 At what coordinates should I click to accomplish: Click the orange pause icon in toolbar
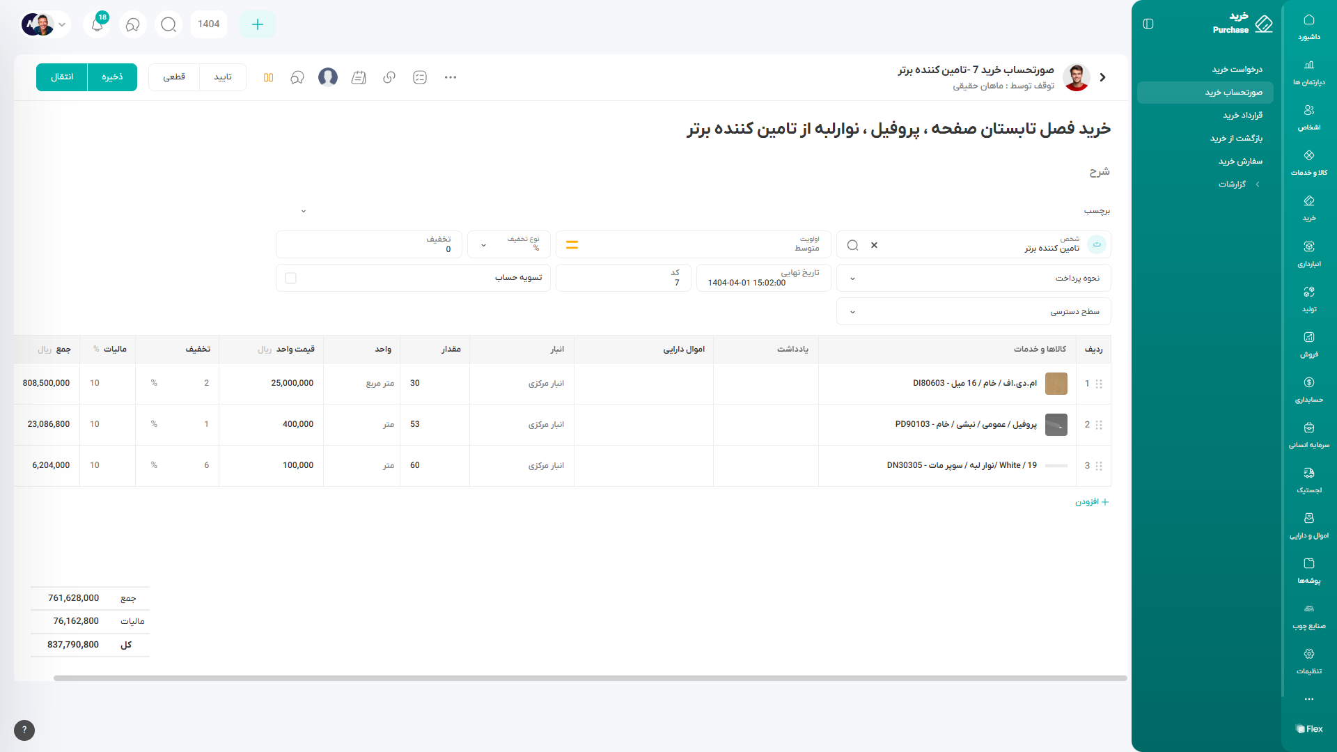pos(268,77)
